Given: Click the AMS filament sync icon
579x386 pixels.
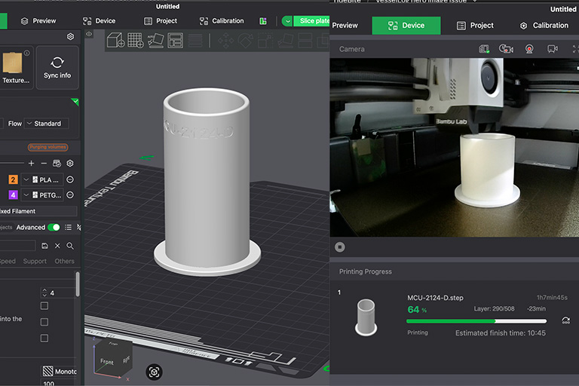Looking at the screenshot, I should 57,164.
